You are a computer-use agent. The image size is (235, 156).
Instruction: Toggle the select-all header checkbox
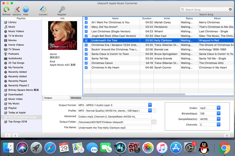(x=86, y=19)
